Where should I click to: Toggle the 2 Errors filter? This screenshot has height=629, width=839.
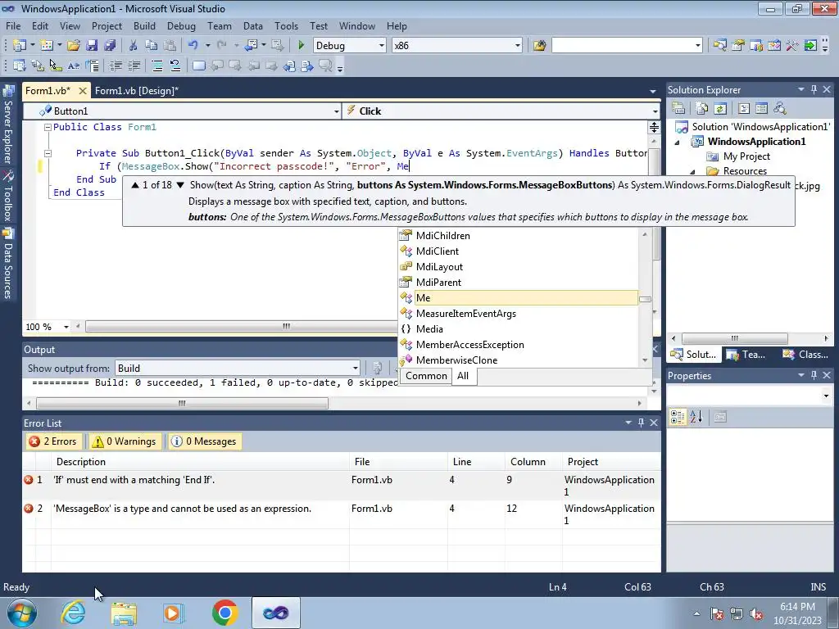pyautogui.click(x=53, y=441)
